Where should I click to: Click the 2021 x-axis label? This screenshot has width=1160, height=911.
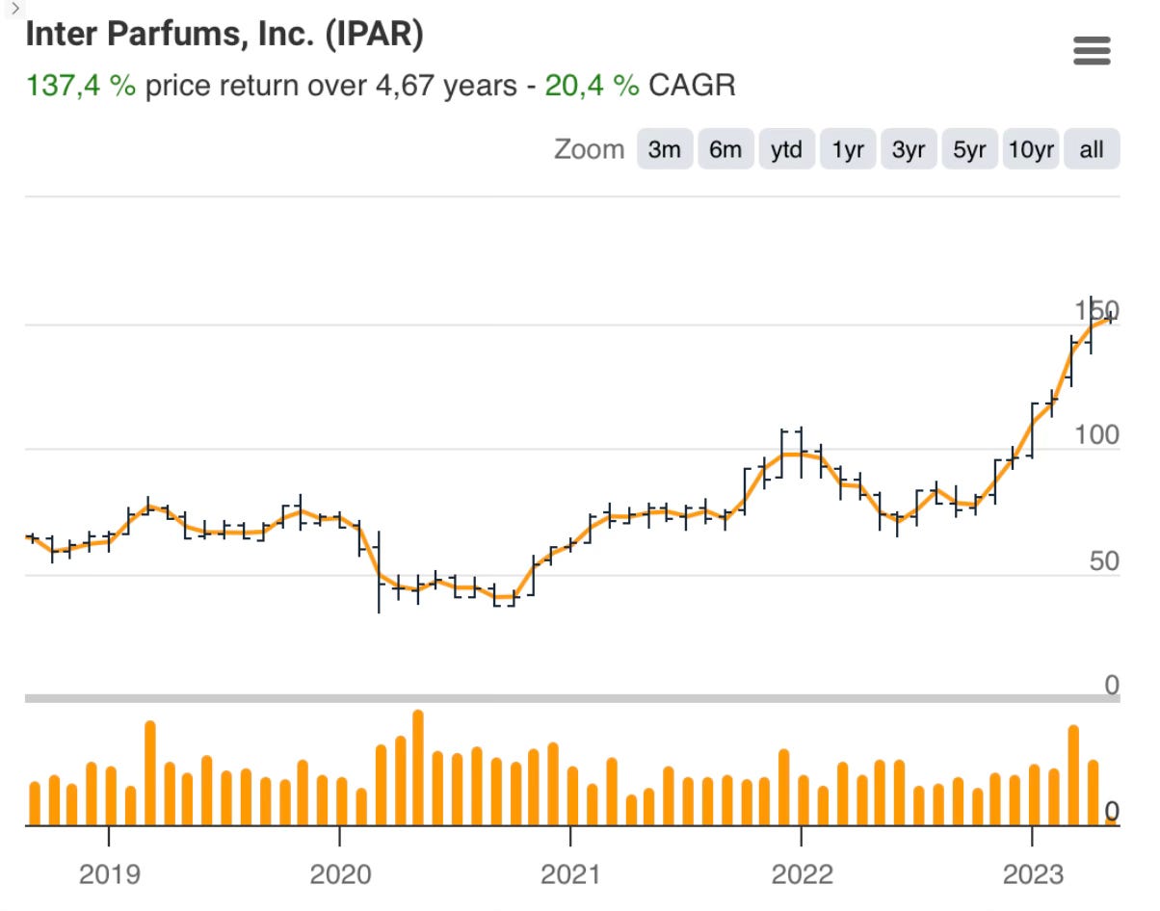pyautogui.click(x=570, y=874)
